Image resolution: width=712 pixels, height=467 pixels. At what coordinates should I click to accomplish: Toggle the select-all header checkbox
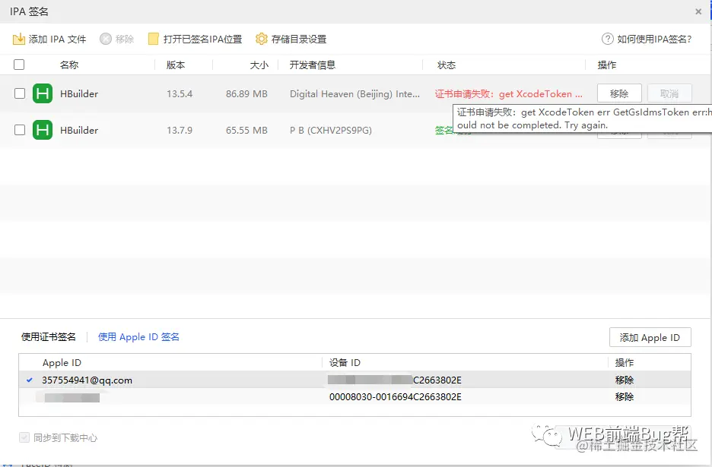19,65
